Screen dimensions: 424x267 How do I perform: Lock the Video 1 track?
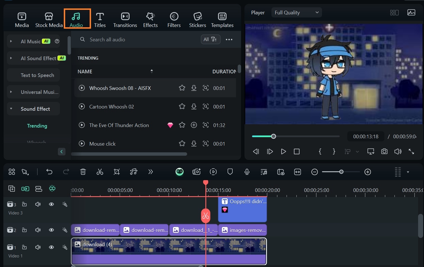(x=24, y=247)
